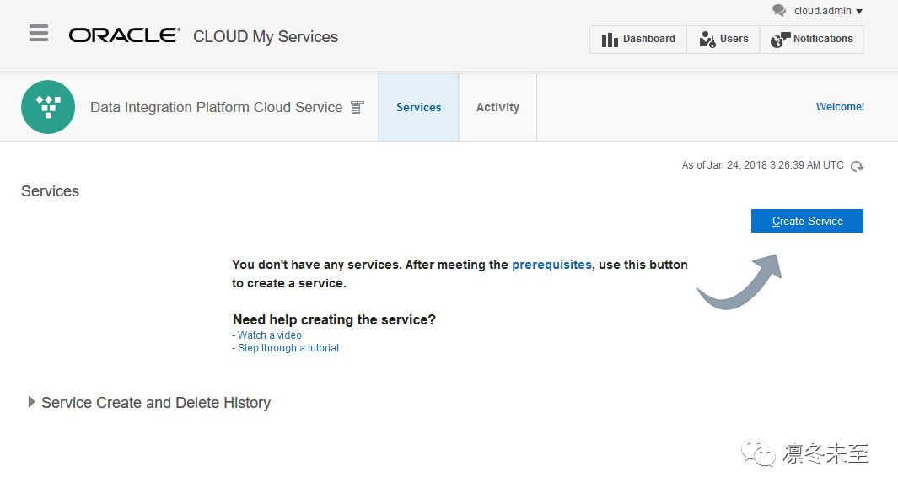This screenshot has width=898, height=493.
Task: Expand Service Create and Delete History
Action: coord(32,403)
